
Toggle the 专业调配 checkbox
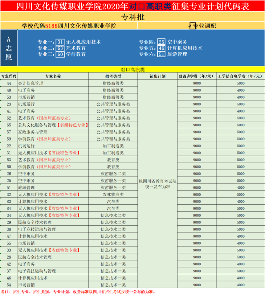click(193, 26)
